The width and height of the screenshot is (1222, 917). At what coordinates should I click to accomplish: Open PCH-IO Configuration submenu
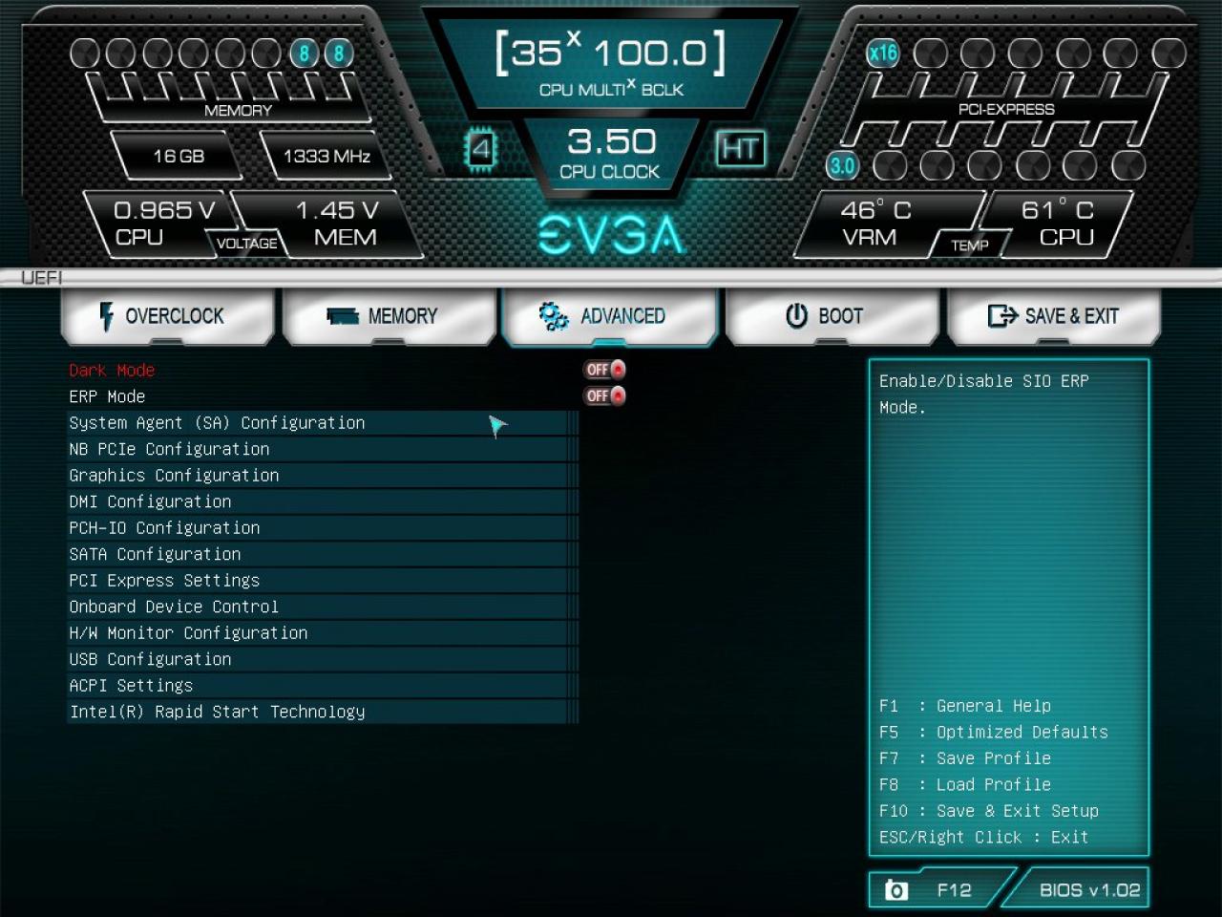click(x=323, y=528)
